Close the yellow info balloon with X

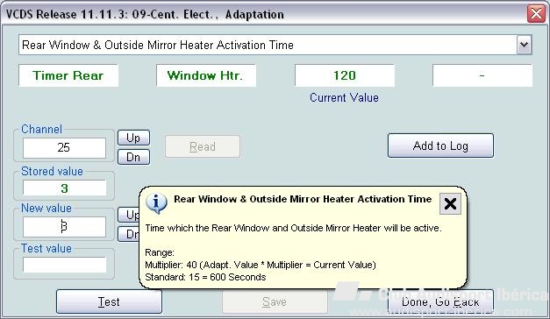click(450, 203)
